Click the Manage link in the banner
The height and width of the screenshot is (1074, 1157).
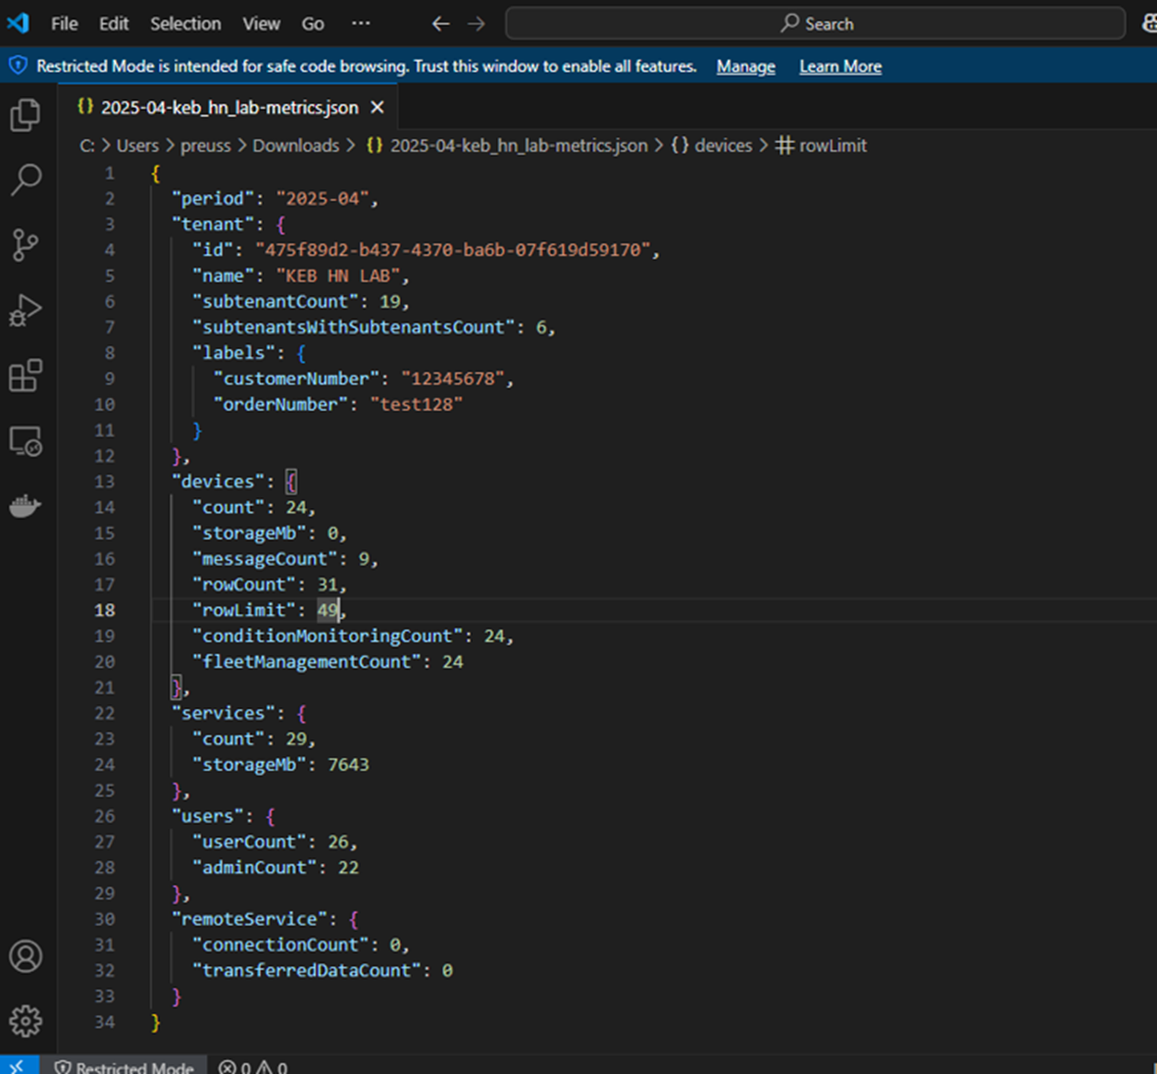(x=745, y=67)
